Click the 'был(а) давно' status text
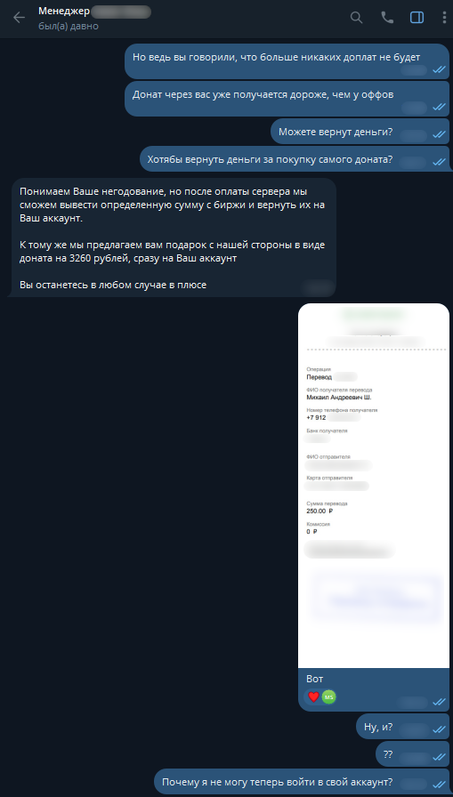Screen dimensions: 453x797 coord(69,26)
